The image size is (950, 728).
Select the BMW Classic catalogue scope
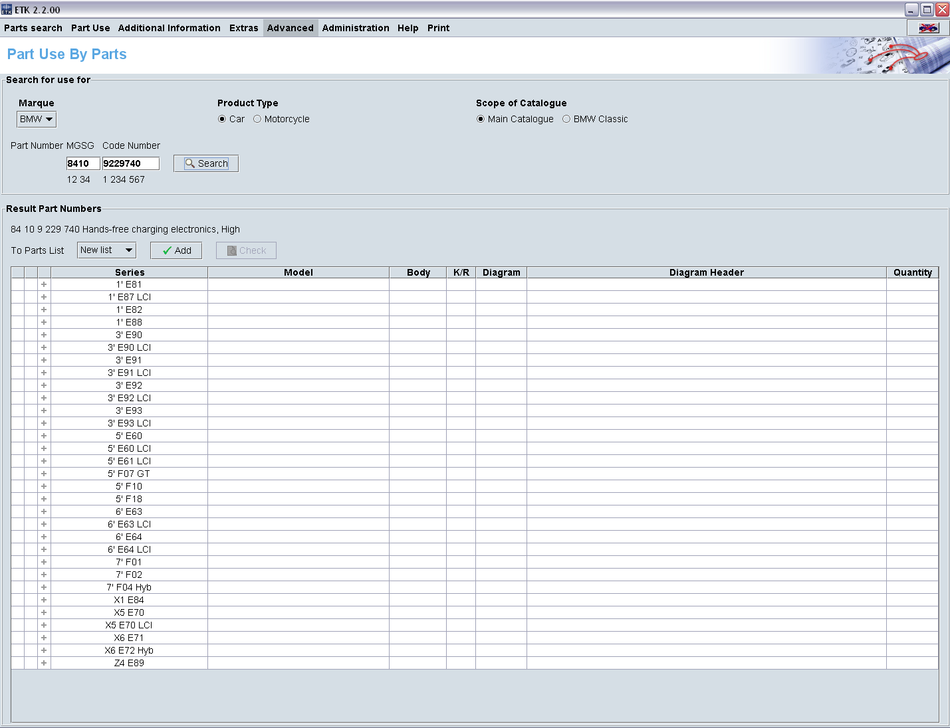click(566, 119)
